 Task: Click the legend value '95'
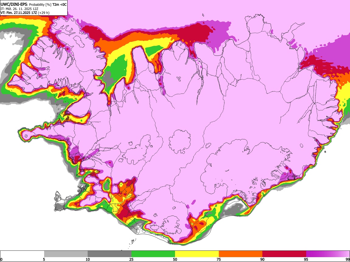(306, 260)
